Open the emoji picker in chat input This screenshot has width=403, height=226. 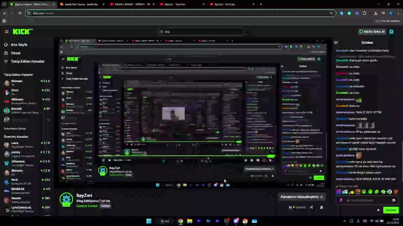pyautogui.click(x=394, y=200)
